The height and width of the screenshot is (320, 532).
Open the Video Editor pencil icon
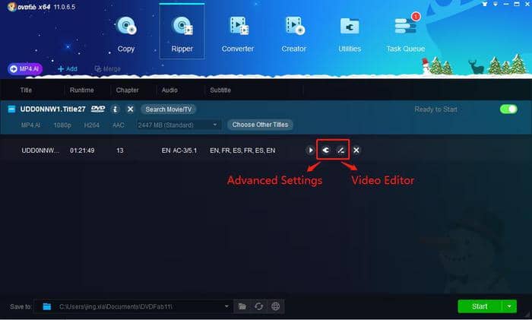(x=341, y=150)
